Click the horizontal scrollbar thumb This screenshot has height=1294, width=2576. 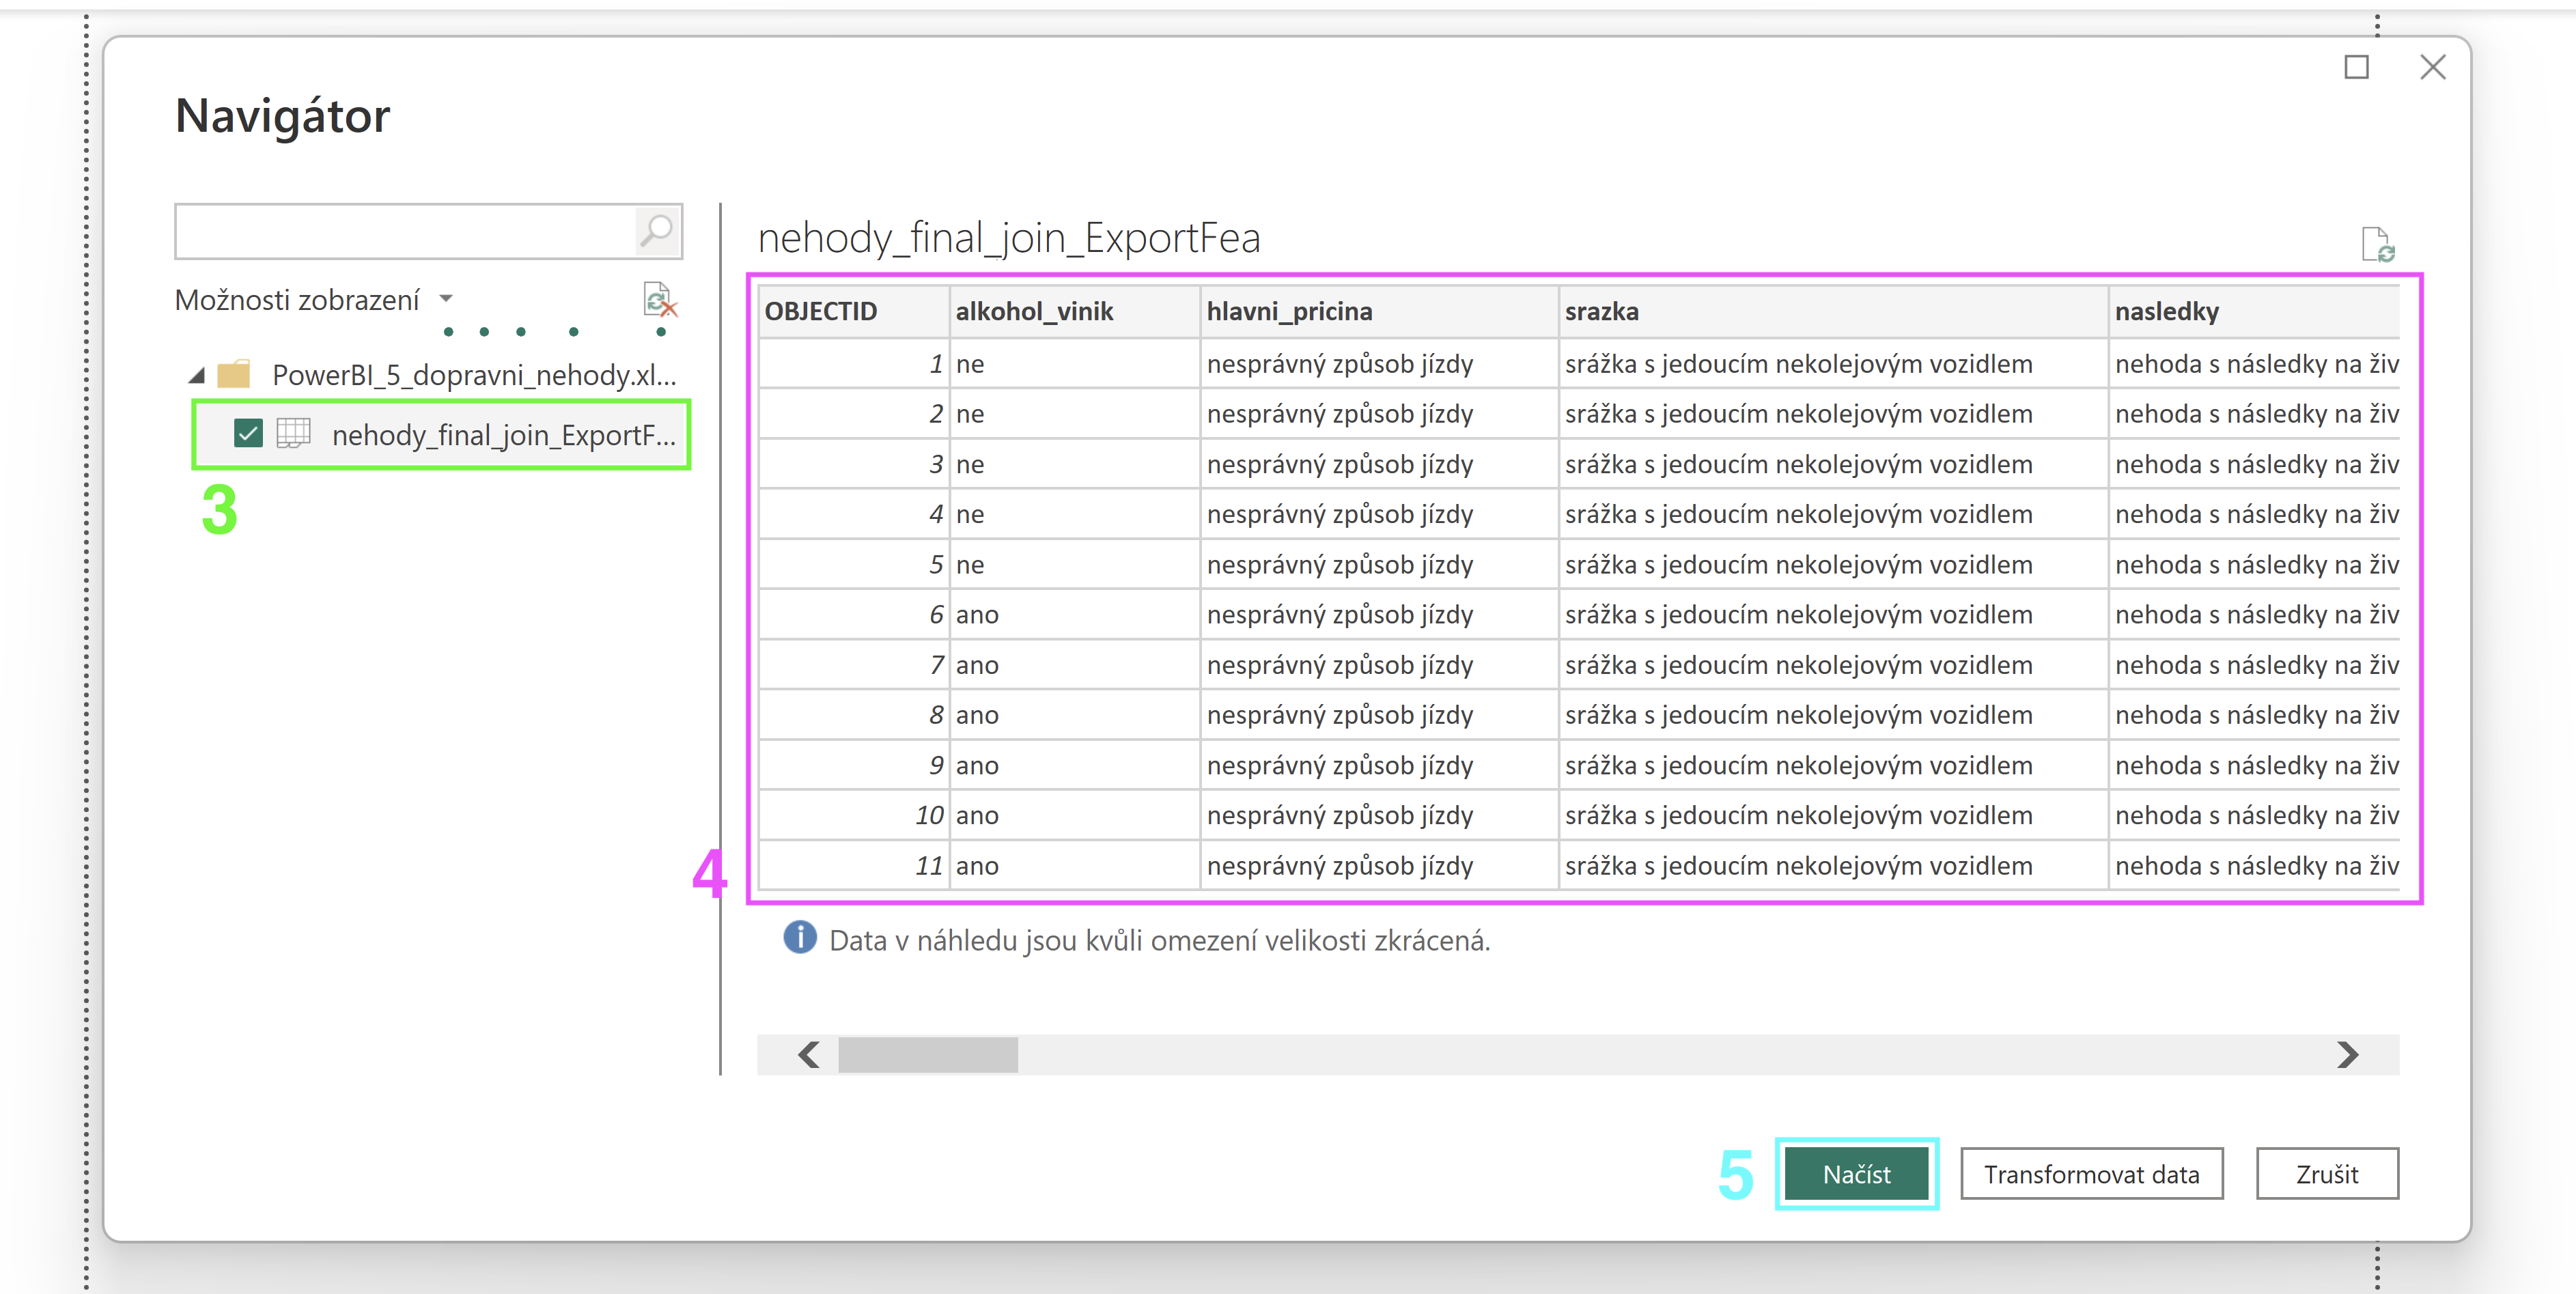927,1054
